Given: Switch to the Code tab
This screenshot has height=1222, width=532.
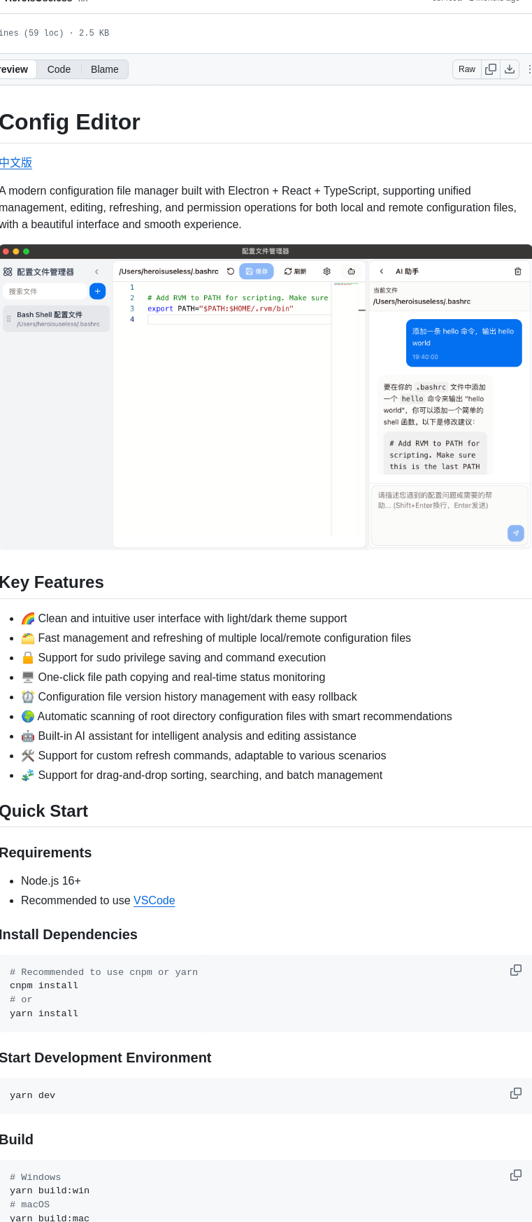Looking at the screenshot, I should (x=59, y=69).
